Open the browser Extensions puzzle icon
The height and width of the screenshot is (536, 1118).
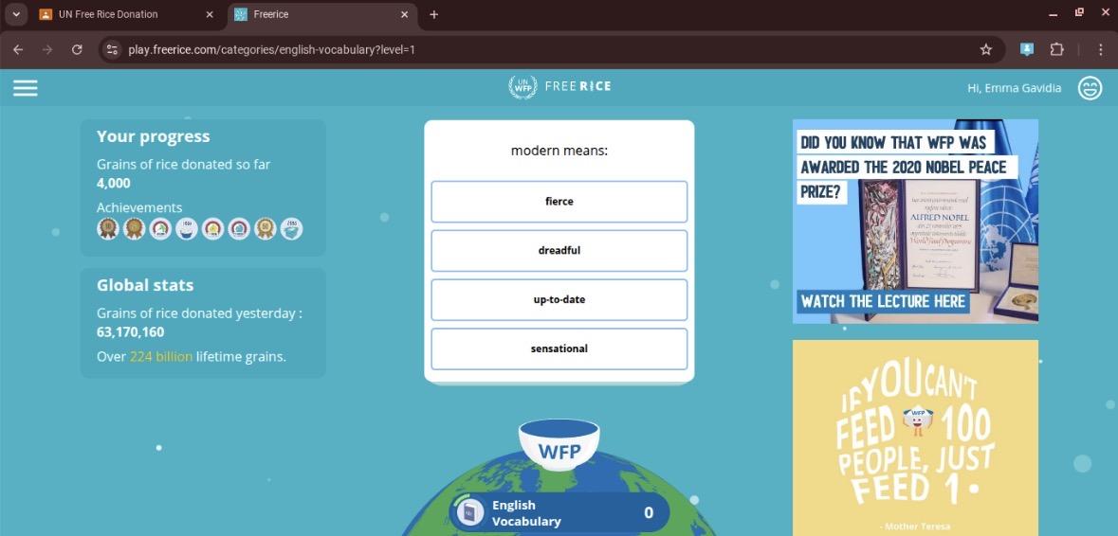[1056, 50]
